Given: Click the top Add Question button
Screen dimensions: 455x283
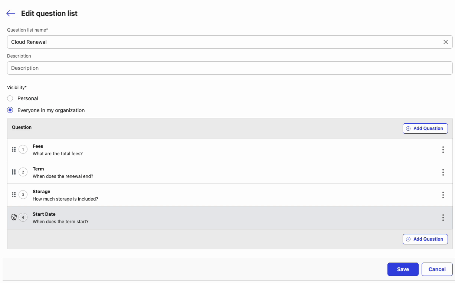Looking at the screenshot, I should click(425, 129).
